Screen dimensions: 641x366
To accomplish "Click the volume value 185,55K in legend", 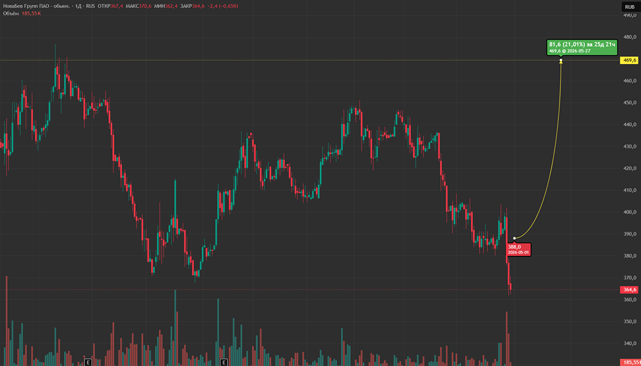I will point(31,13).
